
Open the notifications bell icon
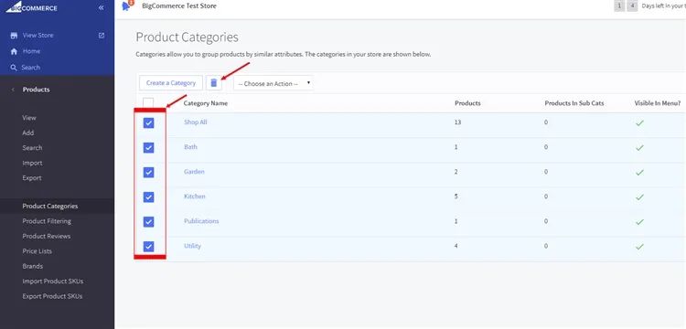[x=127, y=5]
